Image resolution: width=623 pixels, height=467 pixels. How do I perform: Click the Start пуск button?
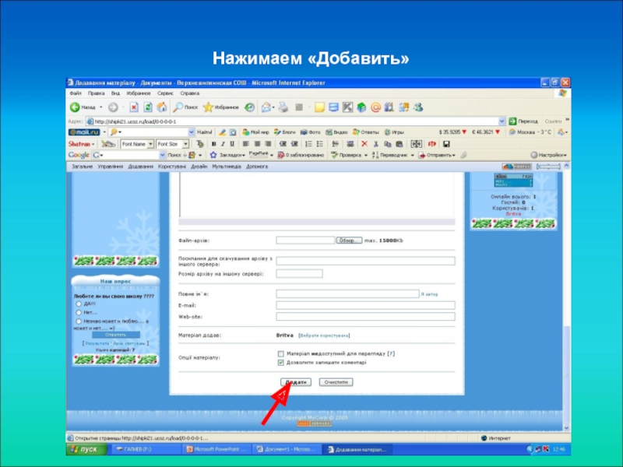pyautogui.click(x=86, y=450)
